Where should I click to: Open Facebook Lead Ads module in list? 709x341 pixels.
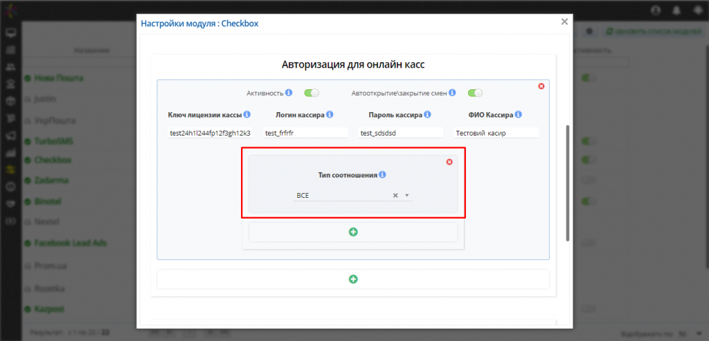[x=70, y=243]
